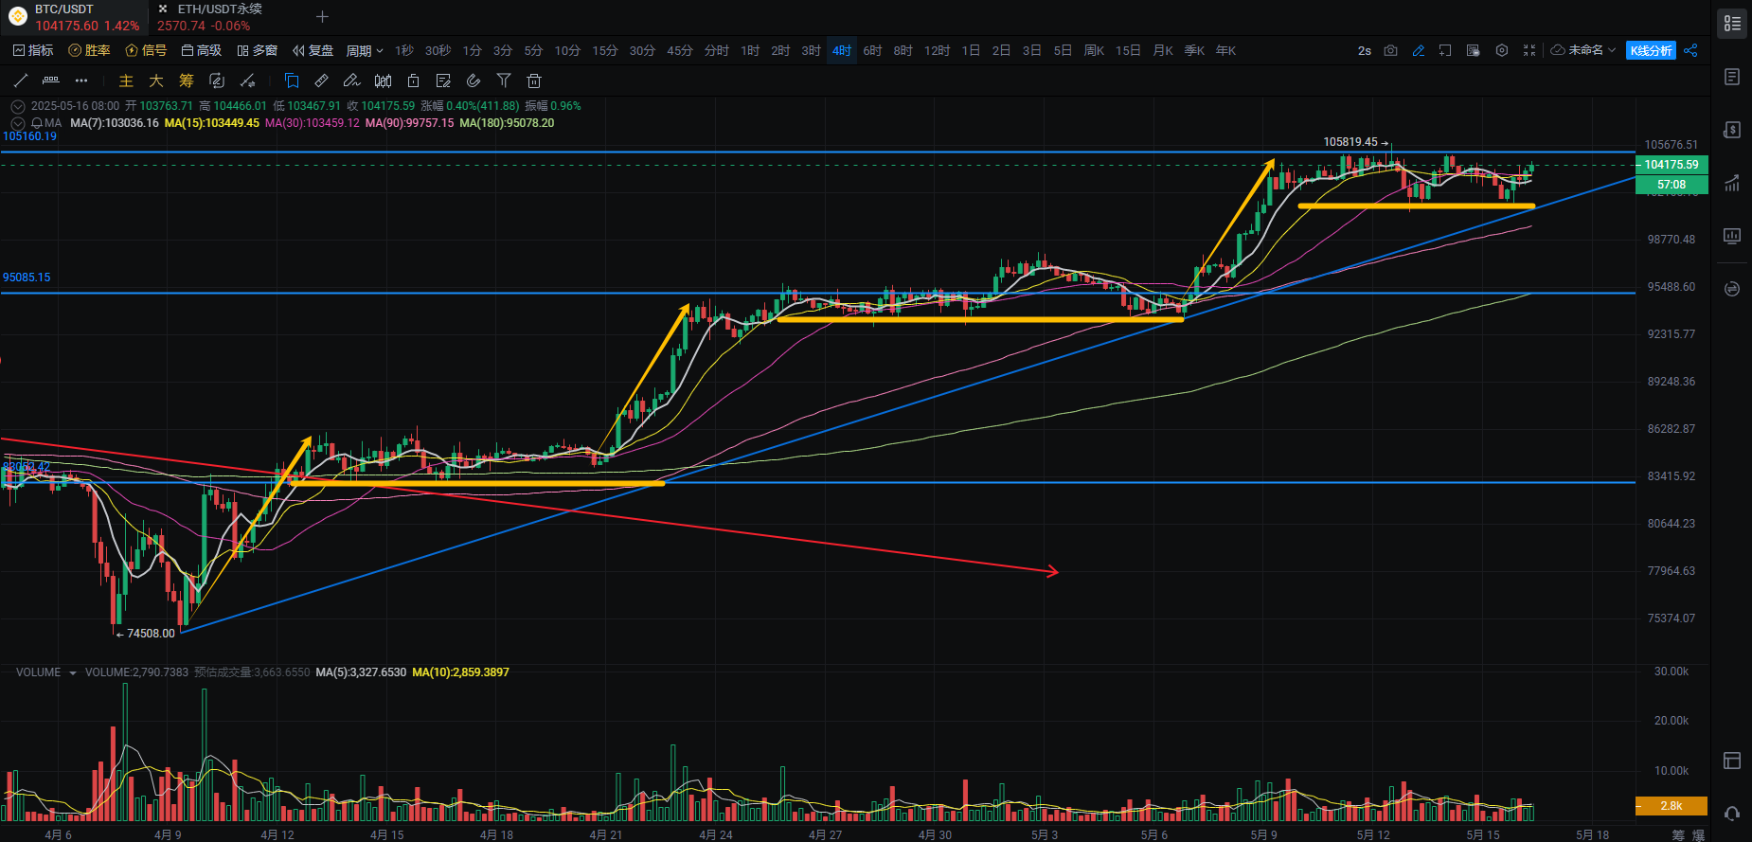1752x842 pixels.
Task: Select the ruler measure tool
Action: coord(322,81)
